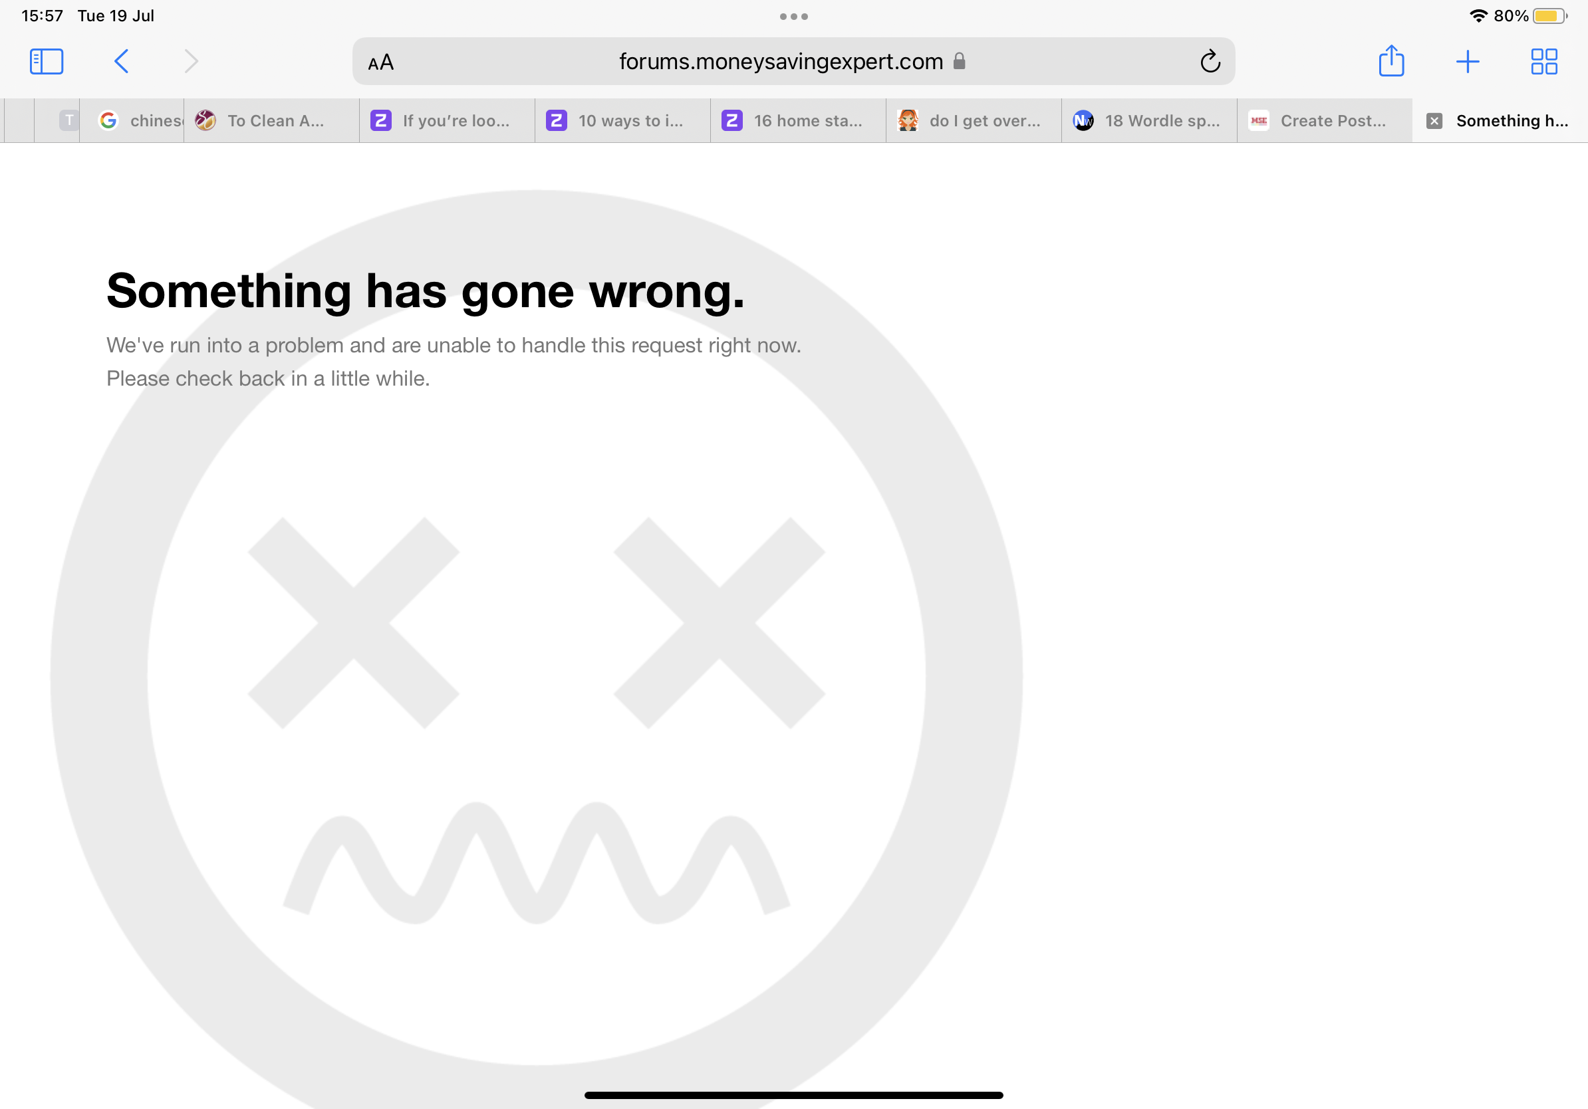This screenshot has width=1588, height=1109.
Task: Reload the moneysavingexpert forum page
Action: (x=1210, y=62)
